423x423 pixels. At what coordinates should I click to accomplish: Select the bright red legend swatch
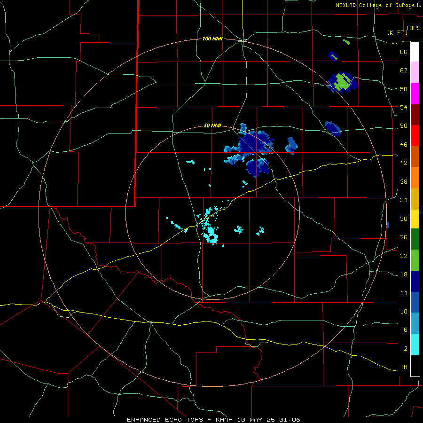pos(415,135)
